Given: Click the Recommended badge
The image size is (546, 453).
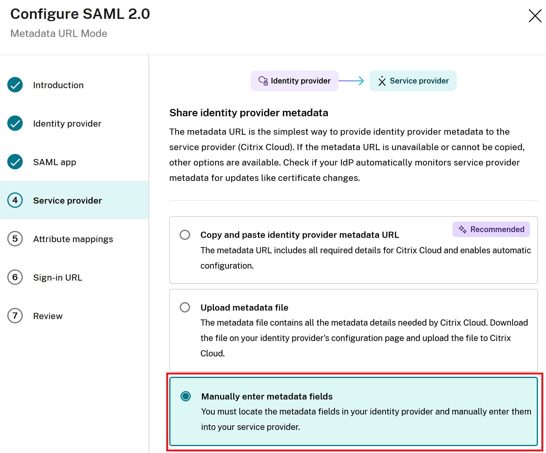Looking at the screenshot, I should (x=491, y=229).
